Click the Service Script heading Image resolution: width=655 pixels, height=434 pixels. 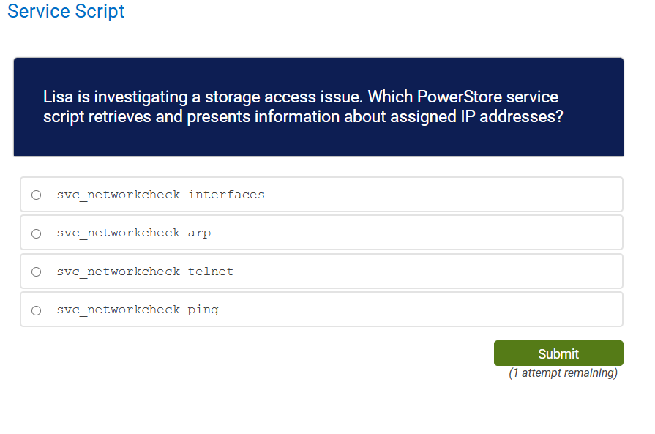point(66,12)
